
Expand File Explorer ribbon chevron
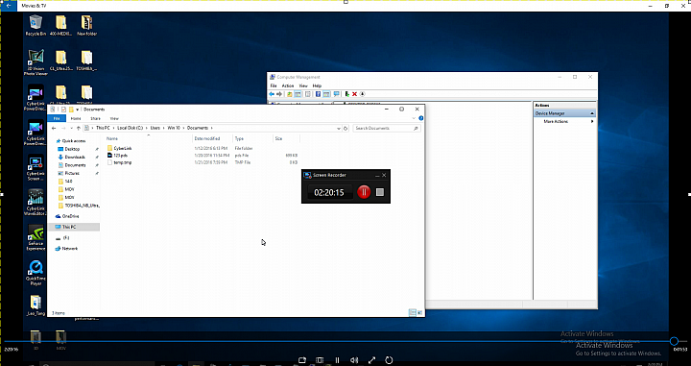click(414, 118)
